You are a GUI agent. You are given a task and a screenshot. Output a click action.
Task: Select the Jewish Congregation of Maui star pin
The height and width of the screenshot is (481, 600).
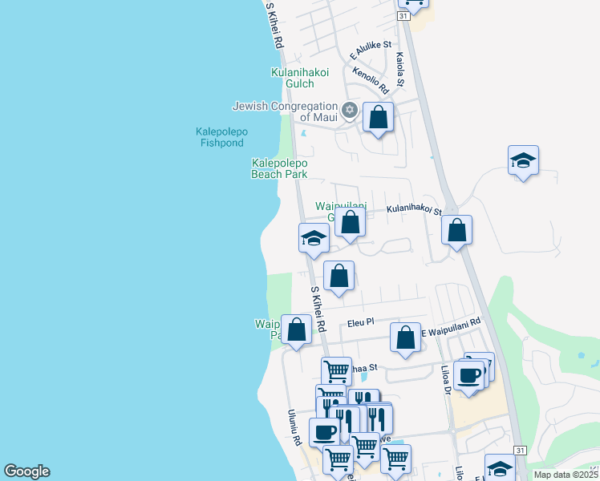click(x=350, y=111)
